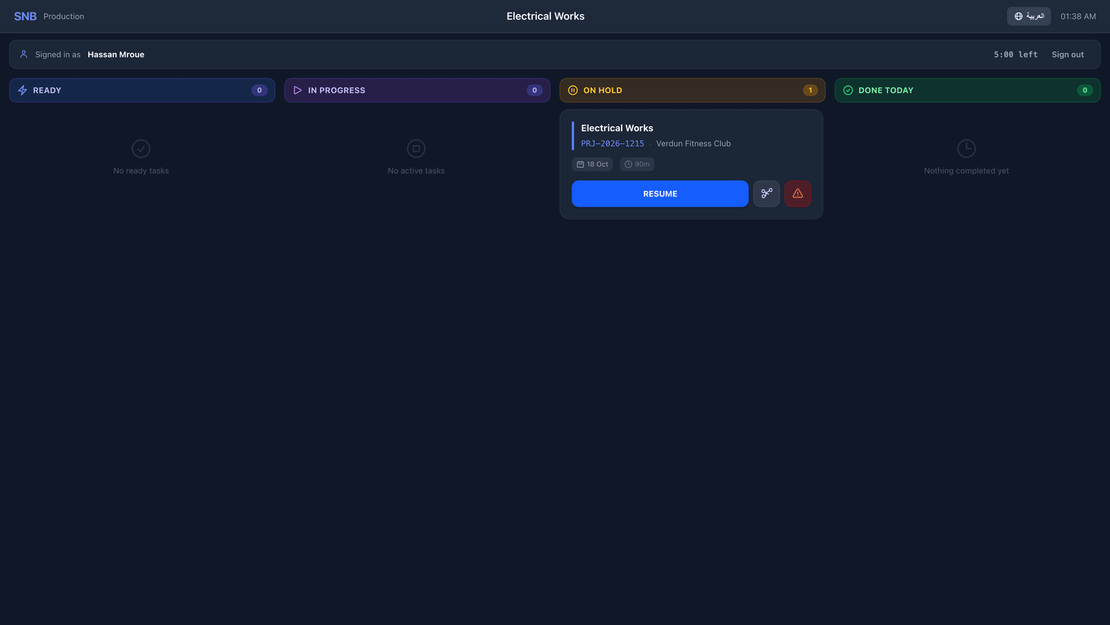
Task: Click the Nothing completed yet message
Action: [x=966, y=171]
